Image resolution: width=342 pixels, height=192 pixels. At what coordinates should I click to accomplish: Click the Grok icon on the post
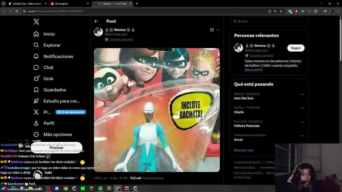[x=212, y=30]
